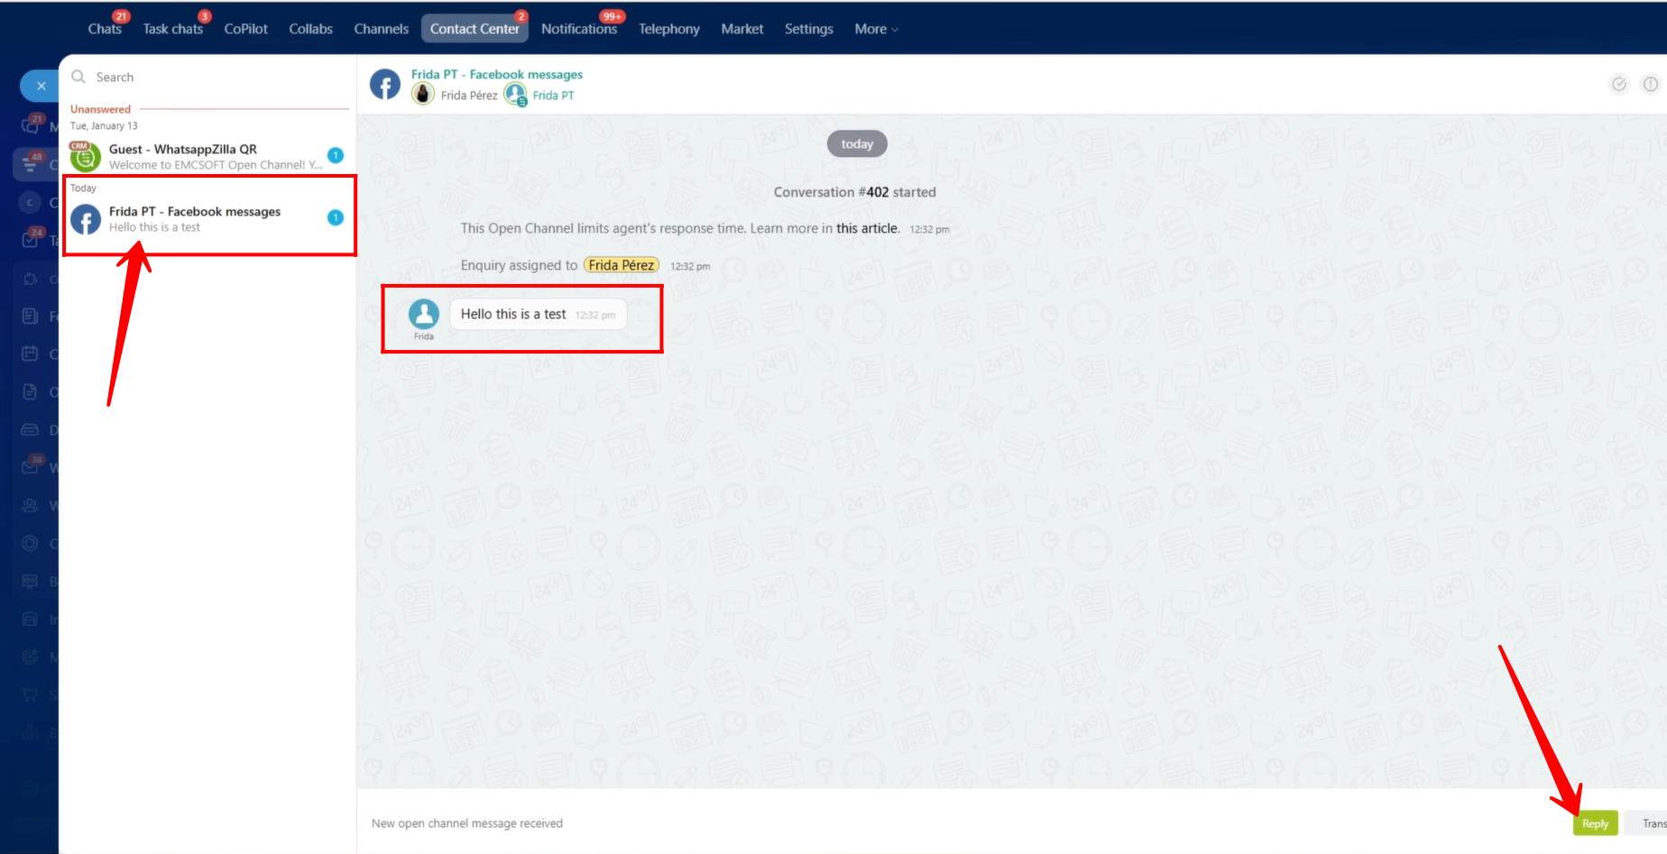Expand the More dropdown menu
The width and height of the screenshot is (1667, 854).
(x=876, y=29)
